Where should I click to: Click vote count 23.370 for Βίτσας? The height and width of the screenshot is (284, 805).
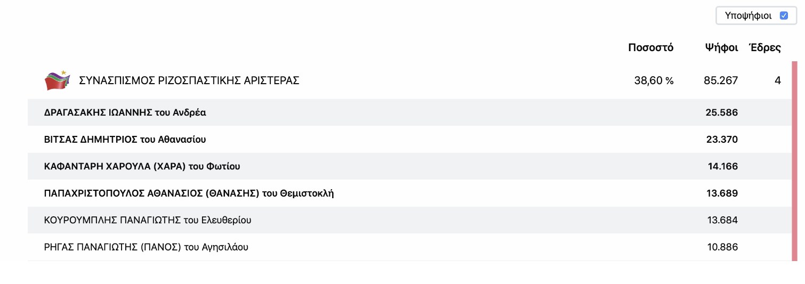[x=721, y=140]
